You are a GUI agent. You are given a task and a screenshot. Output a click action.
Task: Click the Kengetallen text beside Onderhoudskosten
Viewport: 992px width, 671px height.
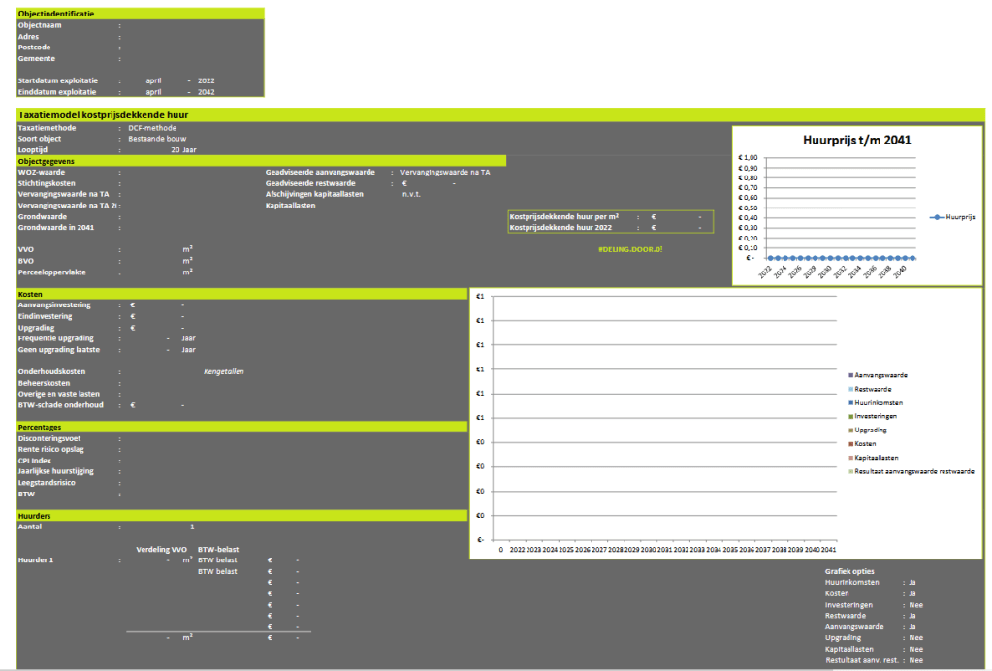click(x=223, y=371)
